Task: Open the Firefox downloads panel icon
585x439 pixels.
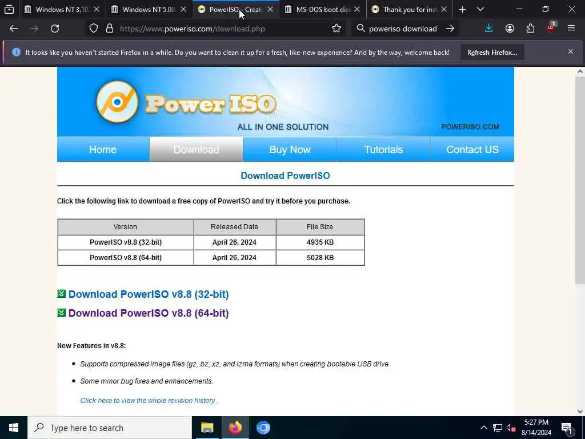Action: point(489,29)
